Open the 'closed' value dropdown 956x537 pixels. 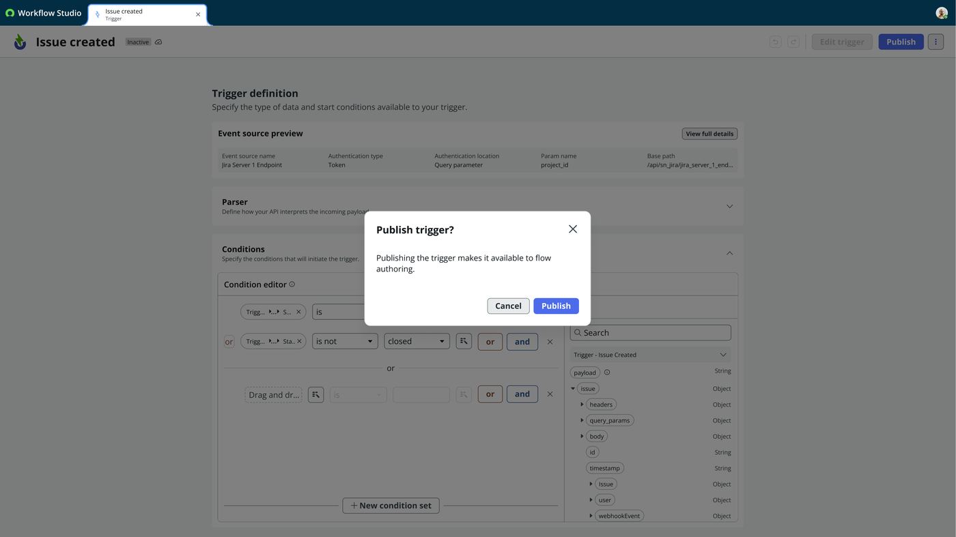[417, 341]
